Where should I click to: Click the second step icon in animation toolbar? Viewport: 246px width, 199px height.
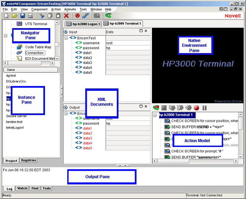pyautogui.click(x=180, y=108)
